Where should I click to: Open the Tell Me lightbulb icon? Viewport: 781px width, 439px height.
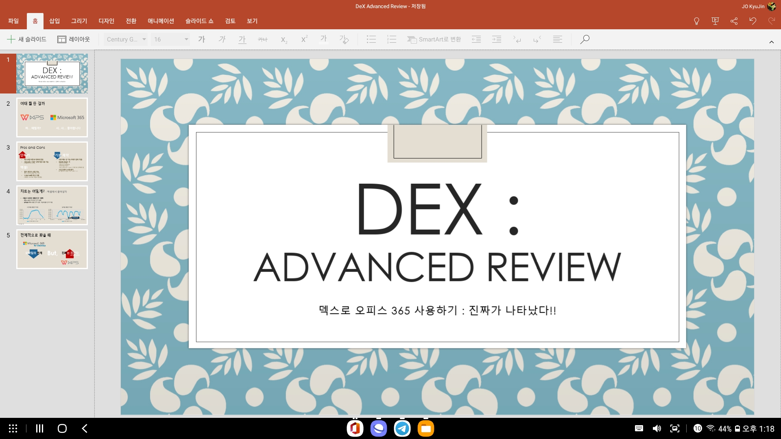(x=696, y=21)
